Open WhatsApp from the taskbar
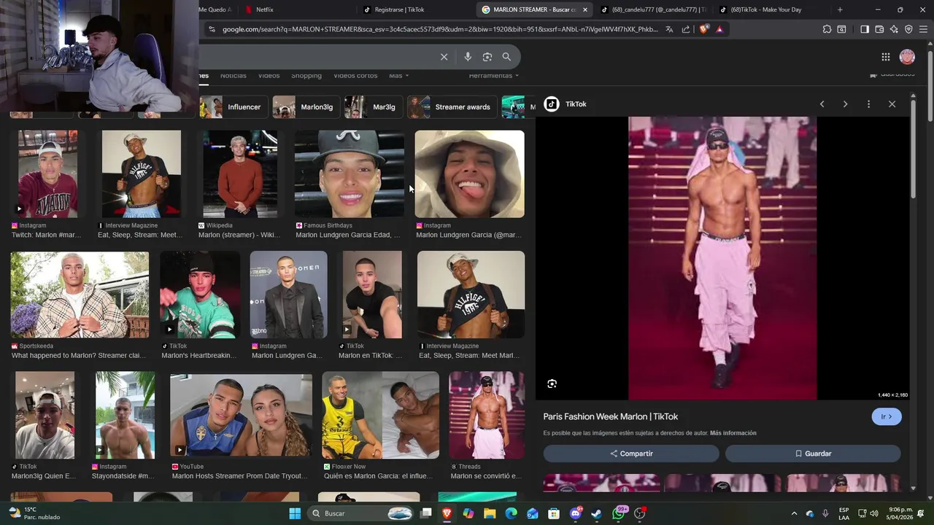Image resolution: width=934 pixels, height=525 pixels. tap(619, 513)
